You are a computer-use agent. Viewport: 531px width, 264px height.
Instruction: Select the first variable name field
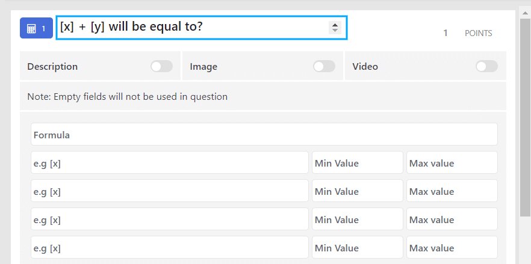click(x=170, y=162)
